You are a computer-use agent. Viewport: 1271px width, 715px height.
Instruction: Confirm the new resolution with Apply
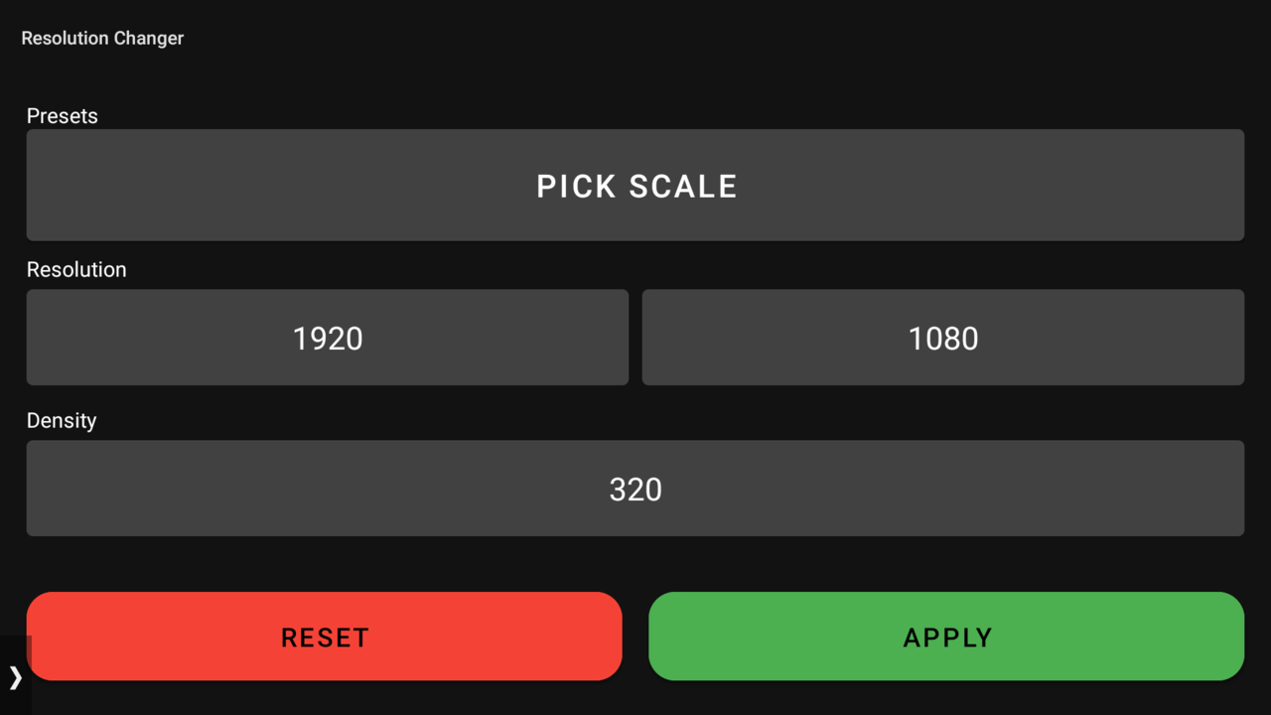[x=946, y=637]
